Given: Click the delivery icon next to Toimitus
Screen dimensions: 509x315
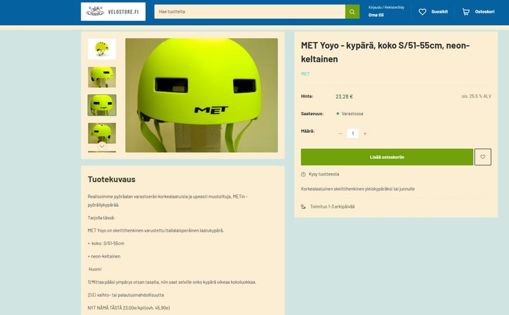Looking at the screenshot, I should pyautogui.click(x=303, y=207).
